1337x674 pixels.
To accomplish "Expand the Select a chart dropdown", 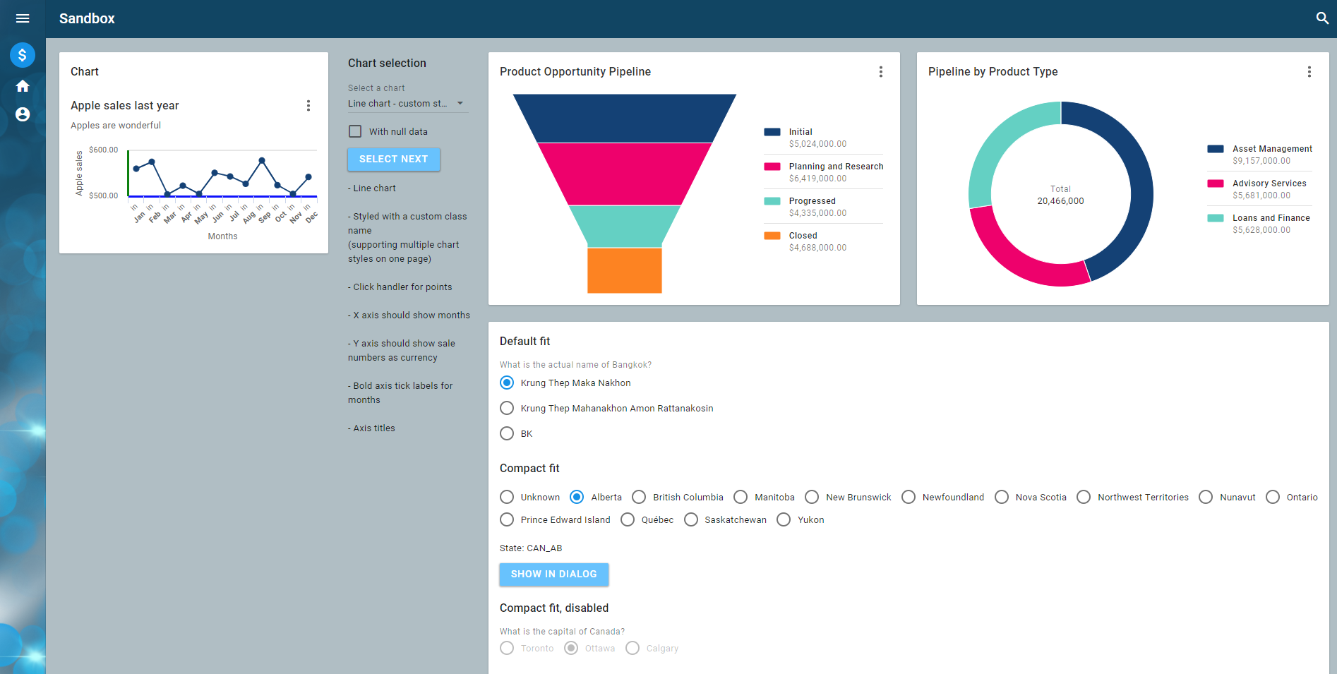I will pos(407,104).
